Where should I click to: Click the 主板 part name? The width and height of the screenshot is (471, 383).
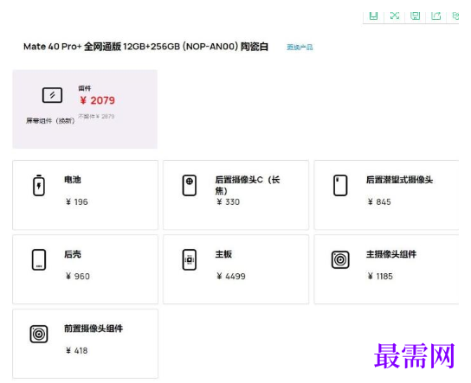point(223,254)
